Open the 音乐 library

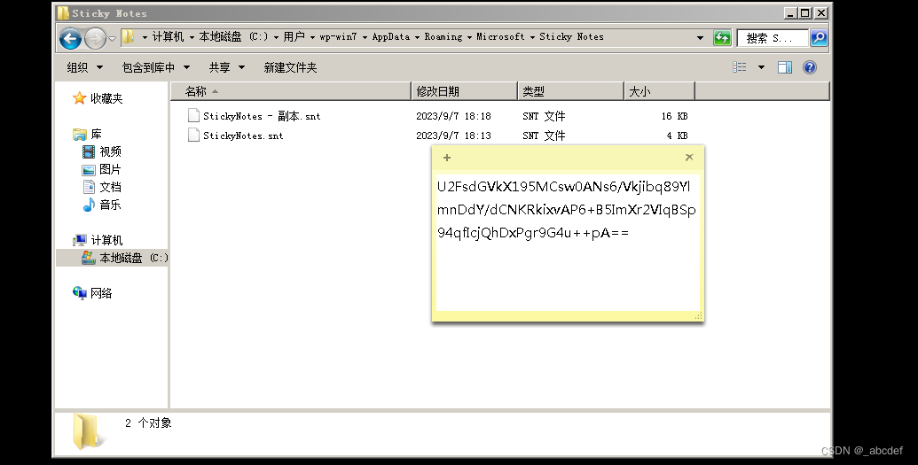pos(110,205)
